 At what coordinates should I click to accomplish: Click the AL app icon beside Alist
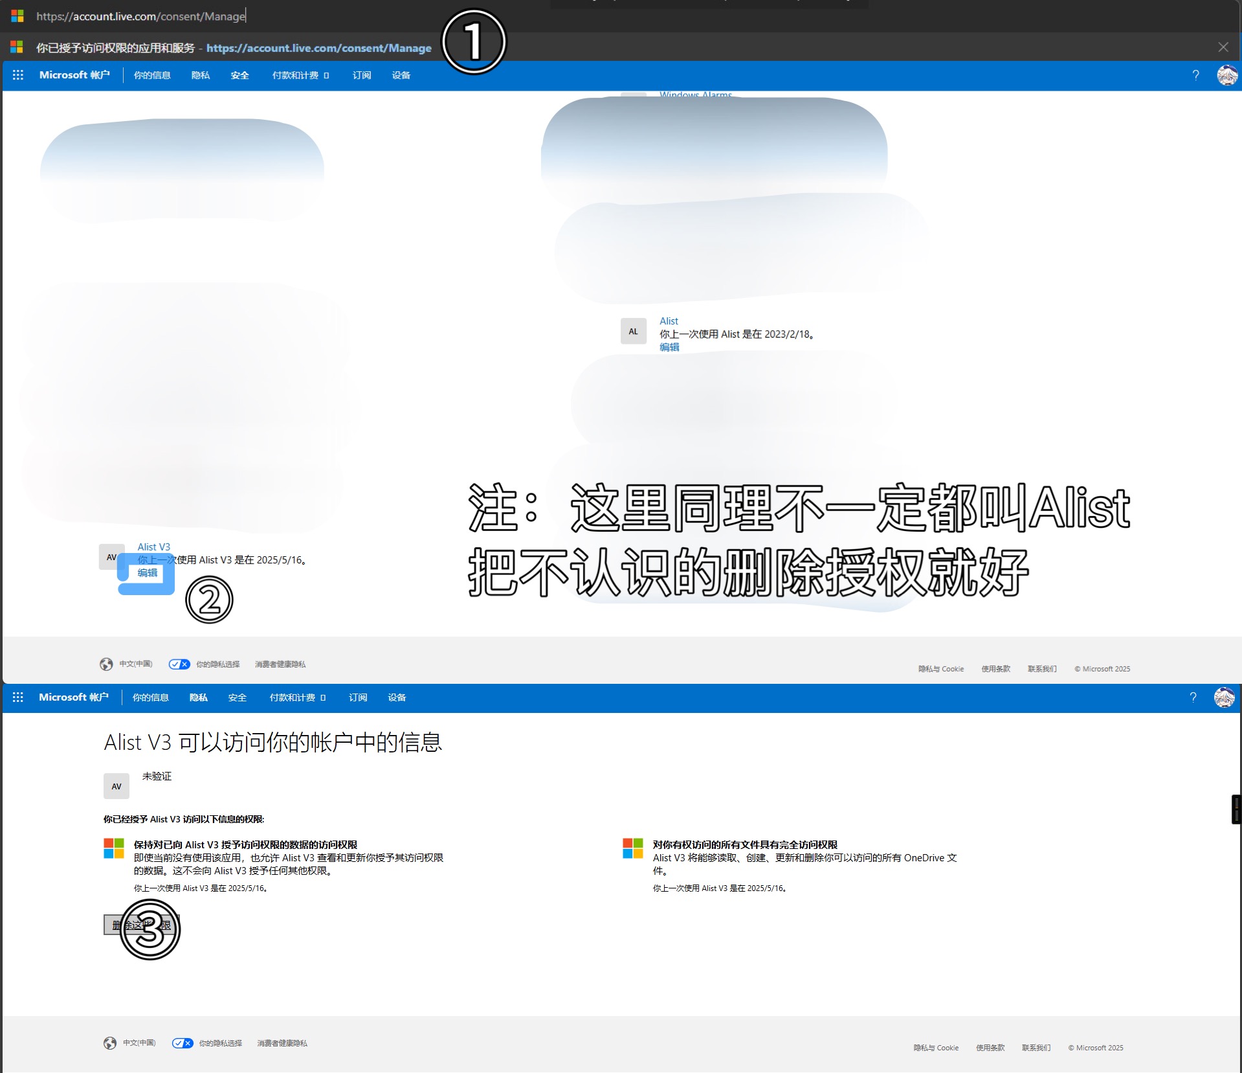click(x=633, y=332)
